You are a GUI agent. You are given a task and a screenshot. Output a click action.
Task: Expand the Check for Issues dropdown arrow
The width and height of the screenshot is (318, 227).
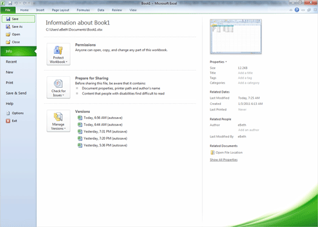[63, 95]
